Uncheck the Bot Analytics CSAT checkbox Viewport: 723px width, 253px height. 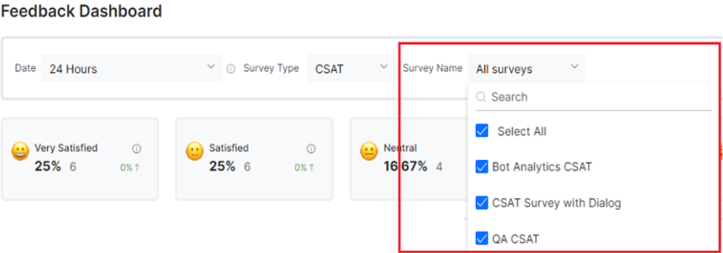[x=482, y=167]
